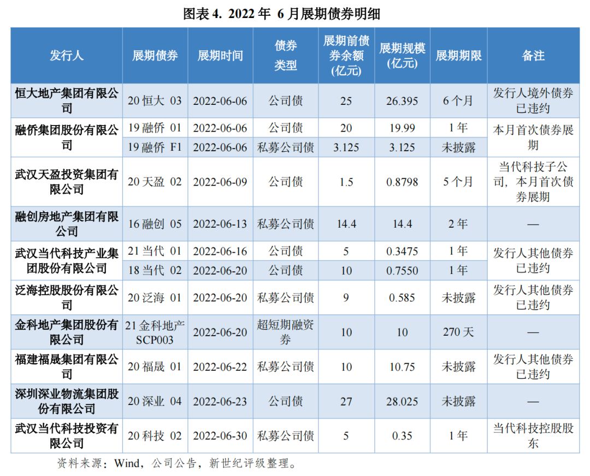The width and height of the screenshot is (590, 476).
Task: Select the 备注 column header
Action: coord(533,55)
